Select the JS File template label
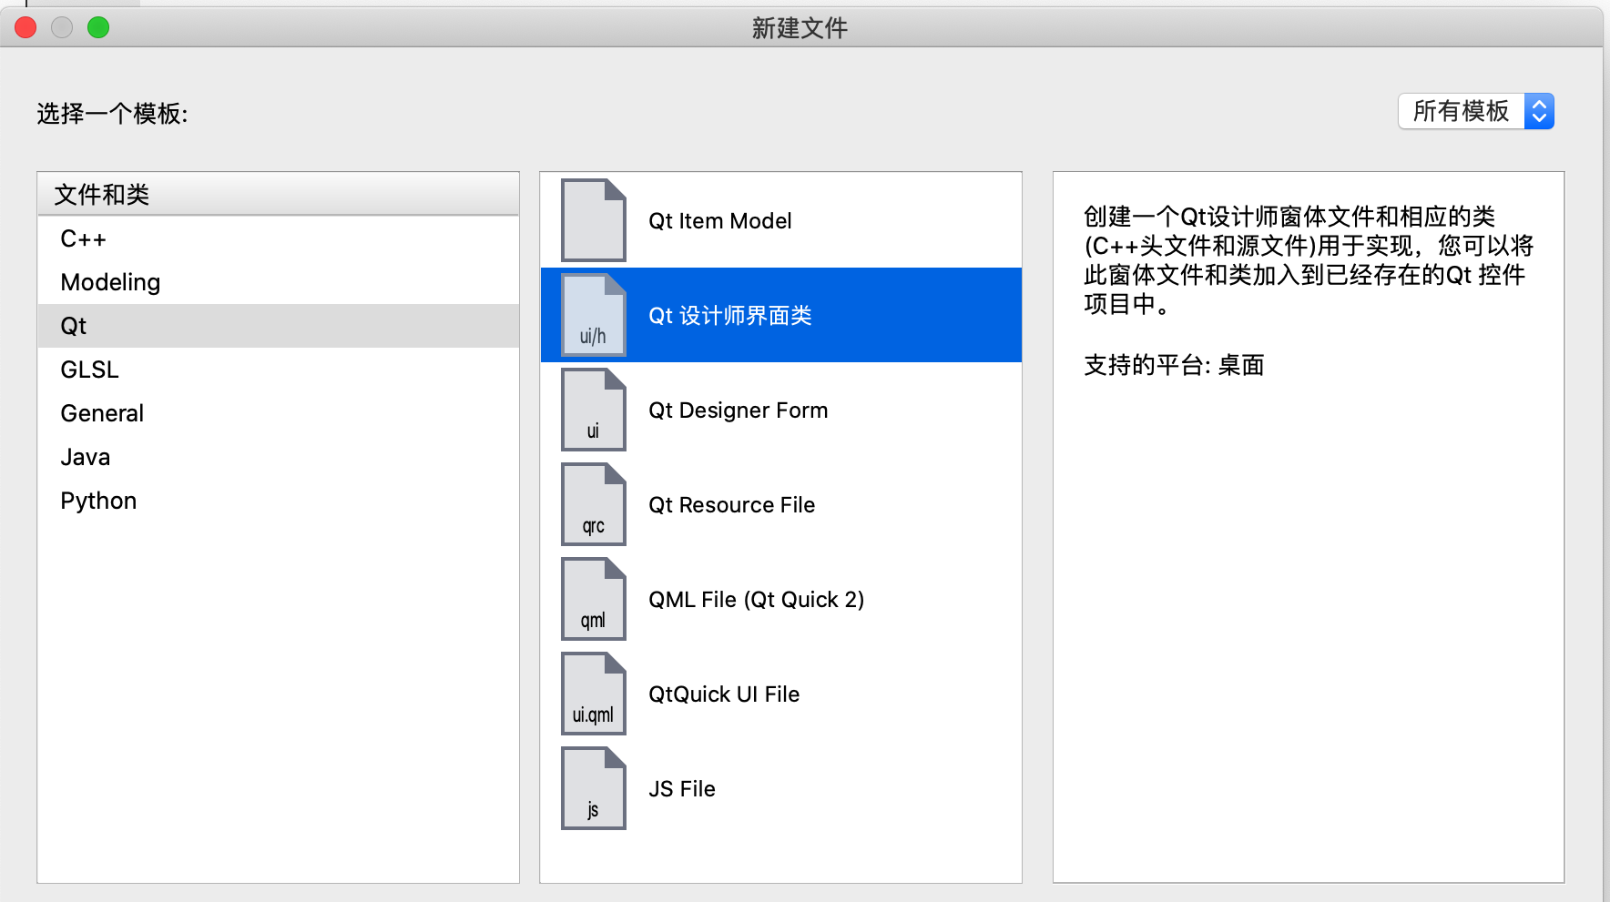This screenshot has height=902, width=1610. pyautogui.click(x=681, y=789)
